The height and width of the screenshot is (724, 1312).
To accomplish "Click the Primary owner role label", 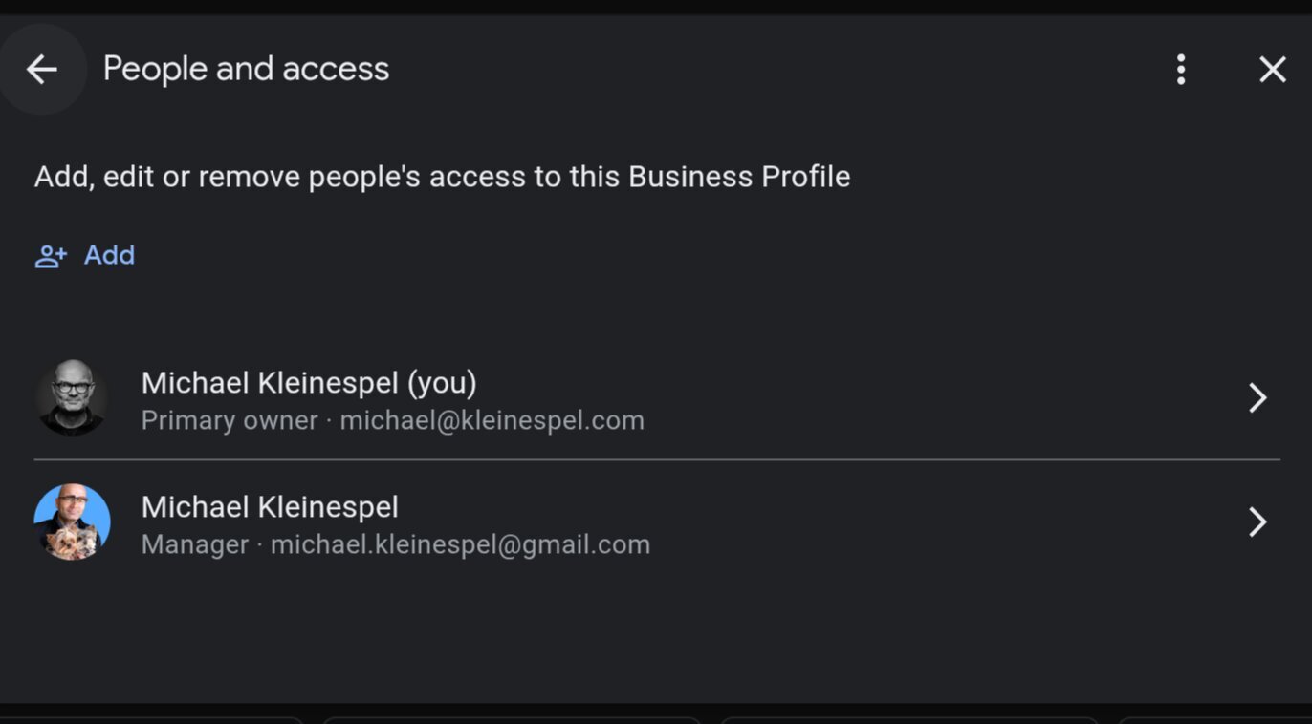I will click(x=230, y=420).
